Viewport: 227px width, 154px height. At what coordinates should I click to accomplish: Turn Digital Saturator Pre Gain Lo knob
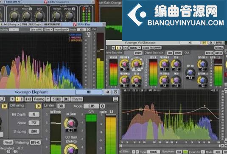pyautogui.click(x=164, y=80)
